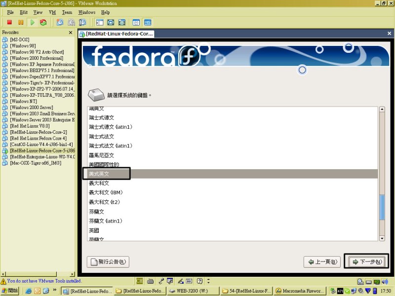Open the Windows menu
This screenshot has height=296, width=395.
click(x=87, y=12)
